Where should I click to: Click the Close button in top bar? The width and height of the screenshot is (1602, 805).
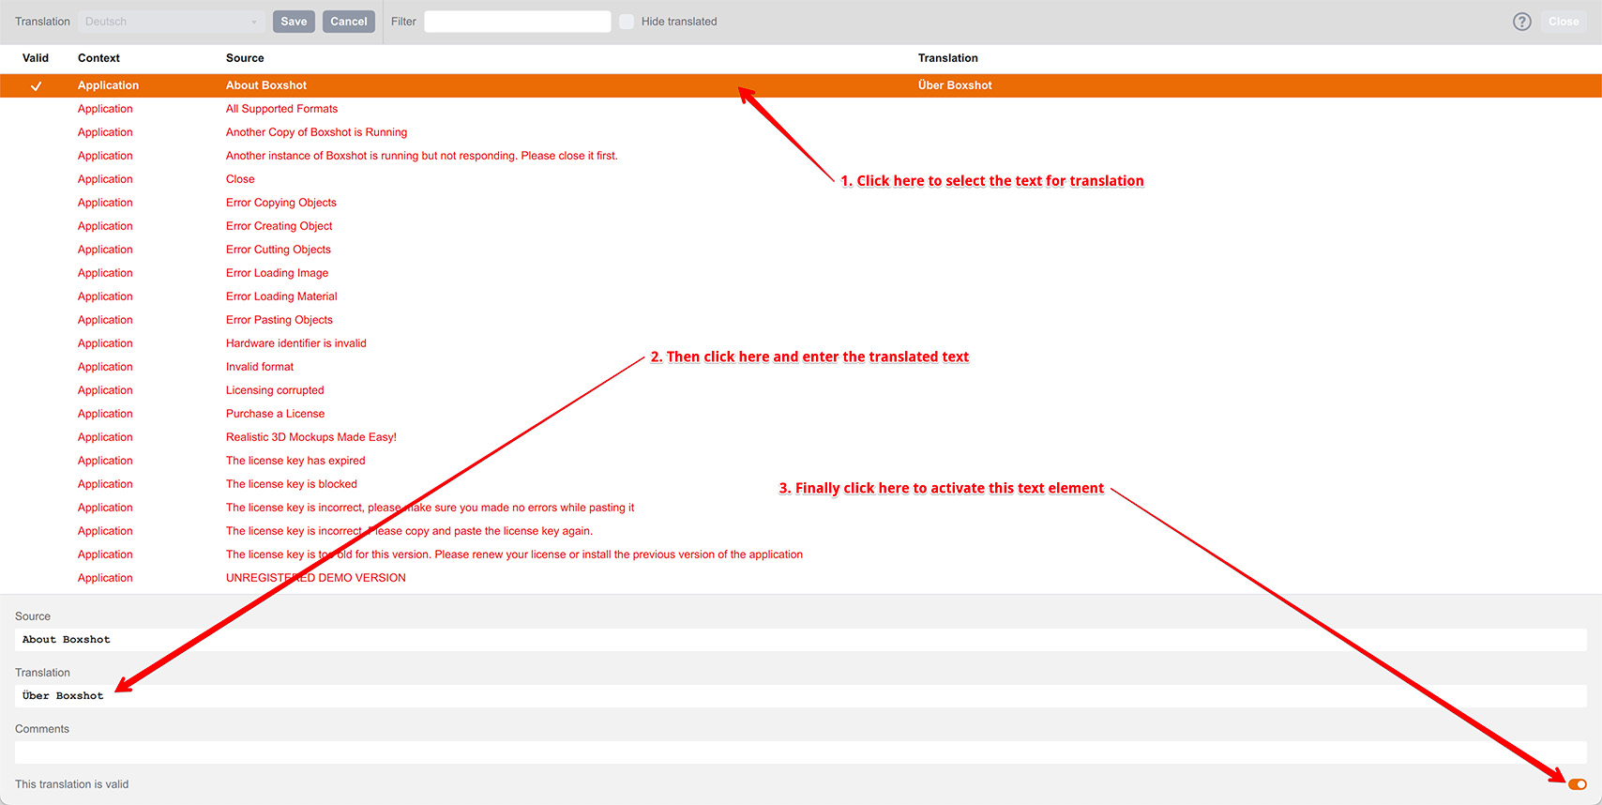[x=1563, y=22]
